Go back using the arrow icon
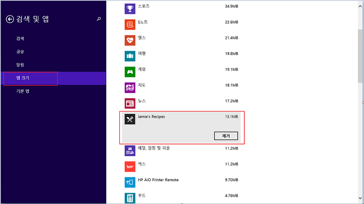 (10, 19)
